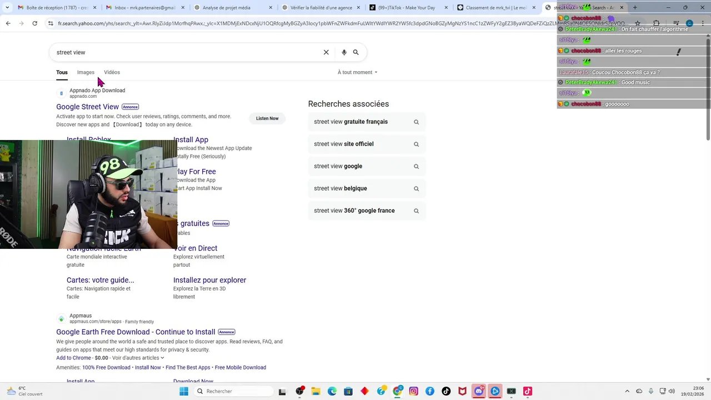711x400 pixels.
Task: Open McAfee from the taskbar
Action: (462, 391)
